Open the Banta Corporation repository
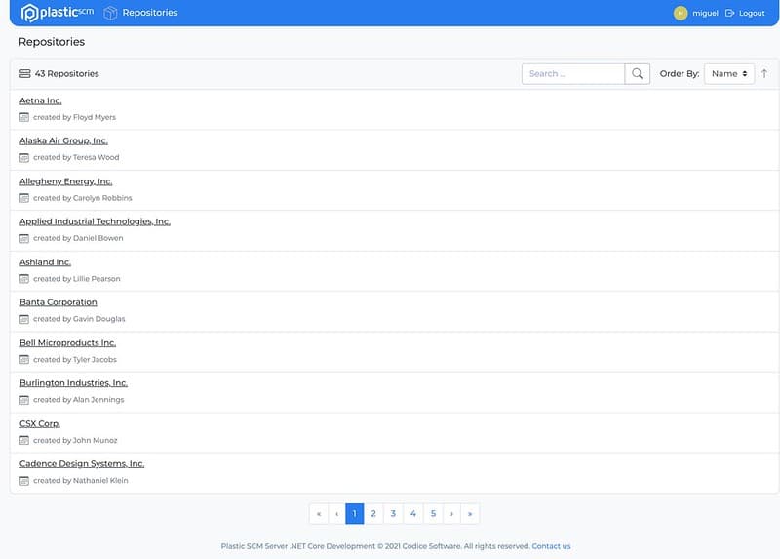780x559 pixels. click(x=58, y=302)
